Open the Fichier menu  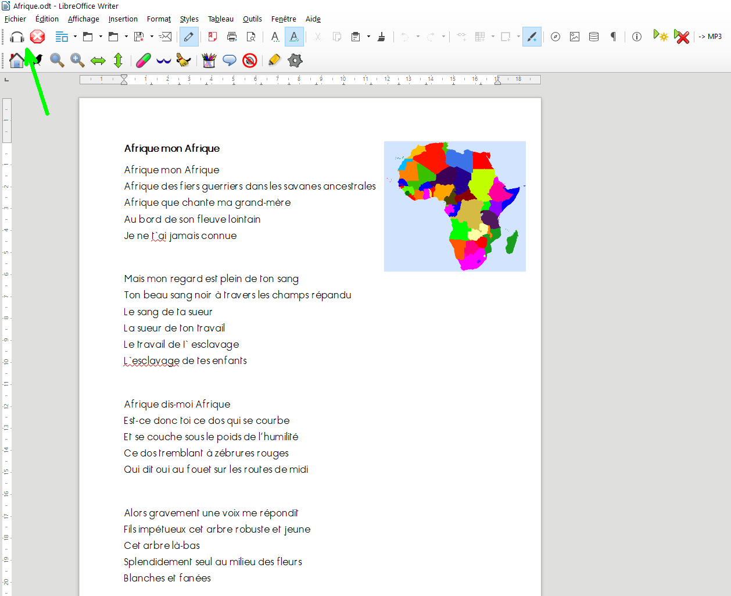[x=15, y=19]
